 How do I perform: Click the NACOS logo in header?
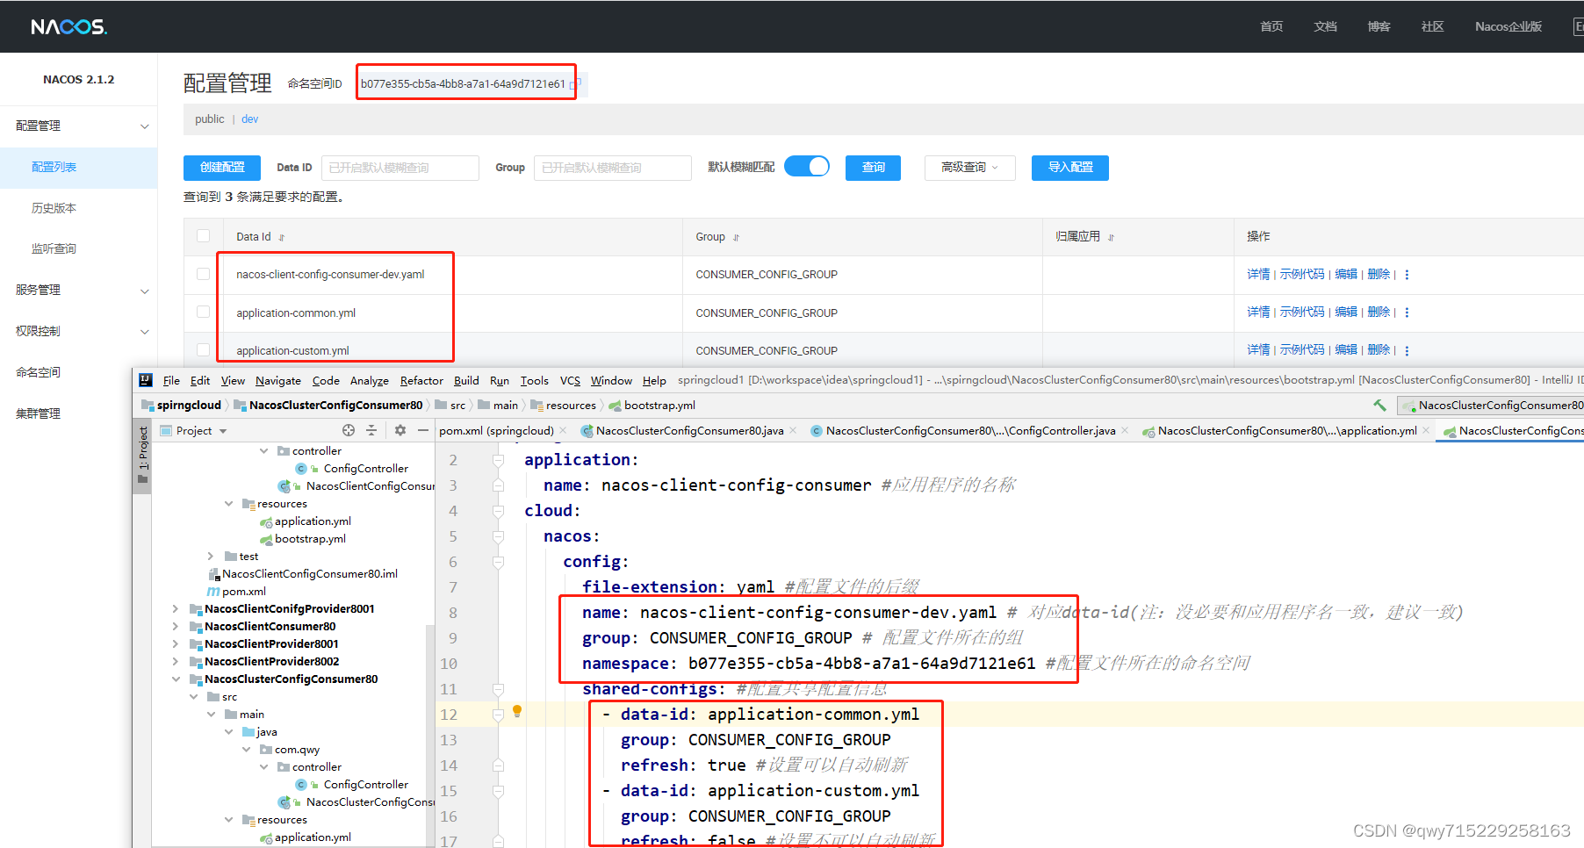click(68, 27)
